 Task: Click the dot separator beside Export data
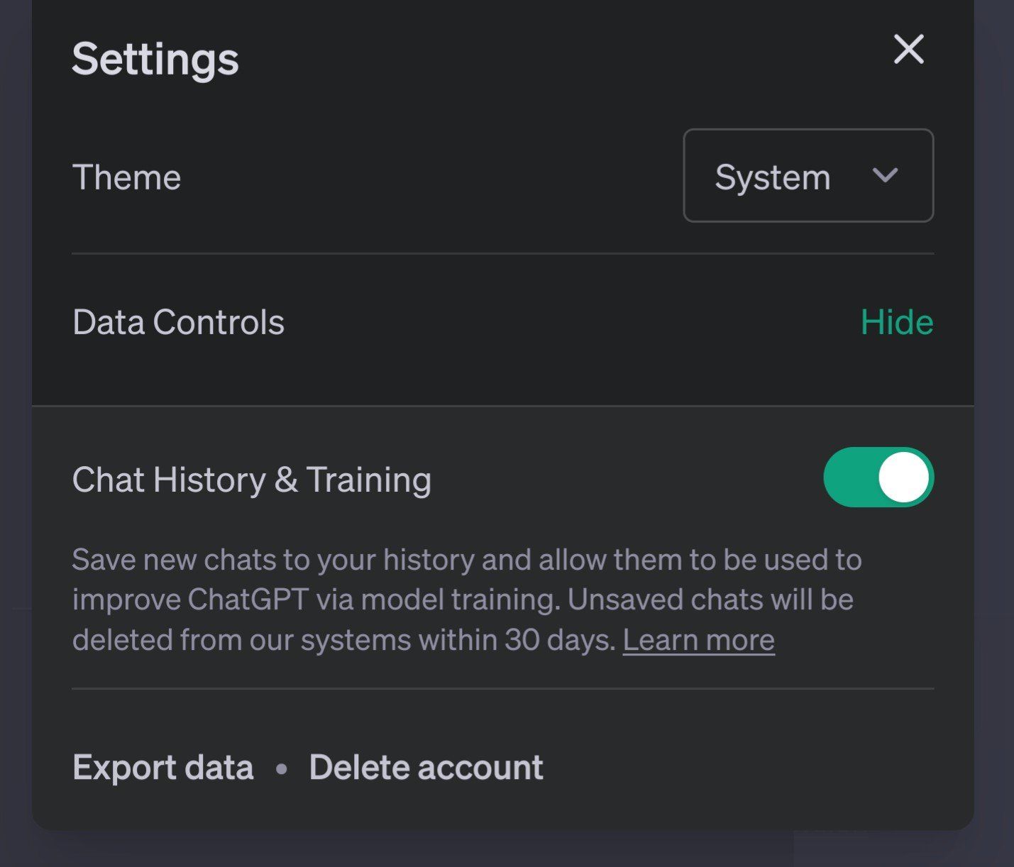282,768
